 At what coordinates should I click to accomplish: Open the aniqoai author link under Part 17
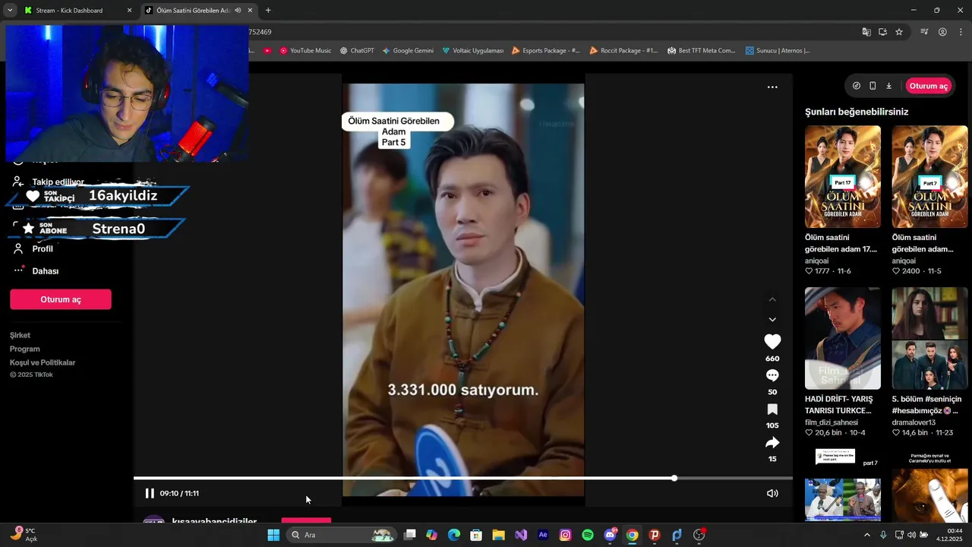(x=817, y=261)
